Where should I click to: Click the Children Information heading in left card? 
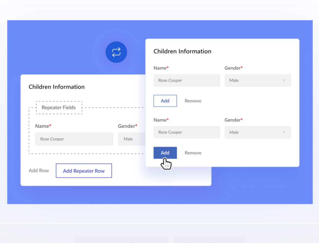point(57,87)
